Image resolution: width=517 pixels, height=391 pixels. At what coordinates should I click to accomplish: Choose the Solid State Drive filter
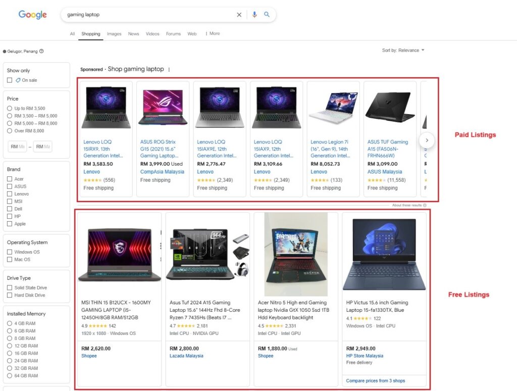(9, 287)
